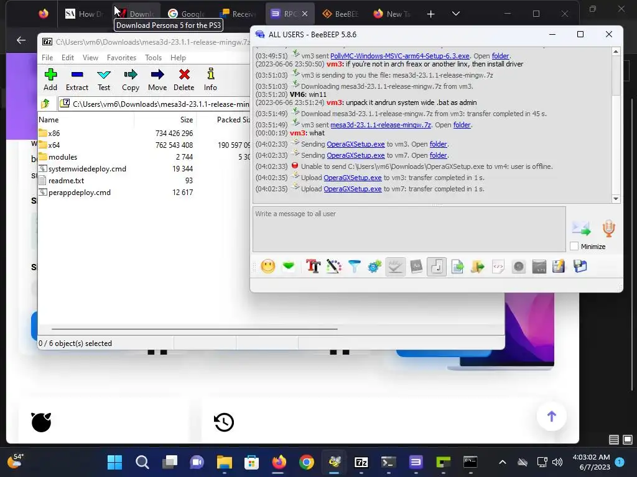
Task: Open the Windows Start menu
Action: [x=114, y=462]
